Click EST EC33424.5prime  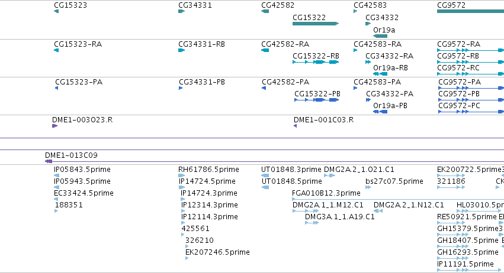[x=84, y=193]
